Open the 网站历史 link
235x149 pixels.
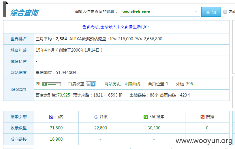[x=112, y=84]
